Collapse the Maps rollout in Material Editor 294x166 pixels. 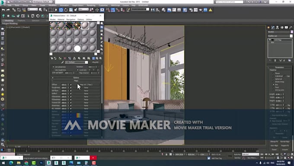pyautogui.click(x=76, y=81)
